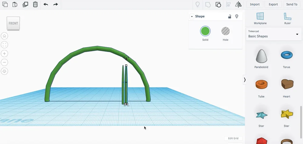Click the FRONT view cube
The width and height of the screenshot is (303, 144).
pos(13,23)
